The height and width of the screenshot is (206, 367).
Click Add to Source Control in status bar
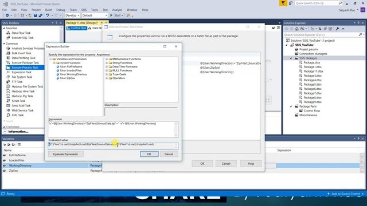point(345,194)
